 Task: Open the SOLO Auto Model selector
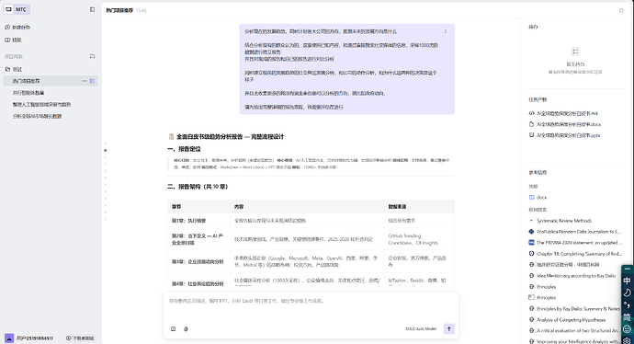[x=421, y=328]
